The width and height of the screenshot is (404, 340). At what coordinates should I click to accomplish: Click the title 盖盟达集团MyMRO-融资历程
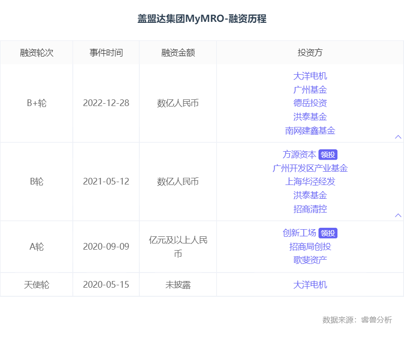pyautogui.click(x=202, y=19)
